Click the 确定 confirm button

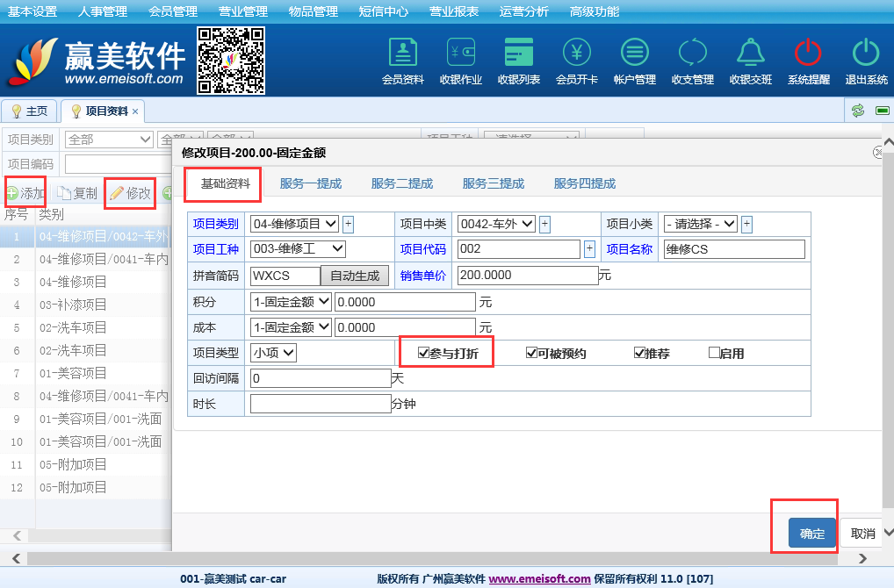tap(811, 534)
